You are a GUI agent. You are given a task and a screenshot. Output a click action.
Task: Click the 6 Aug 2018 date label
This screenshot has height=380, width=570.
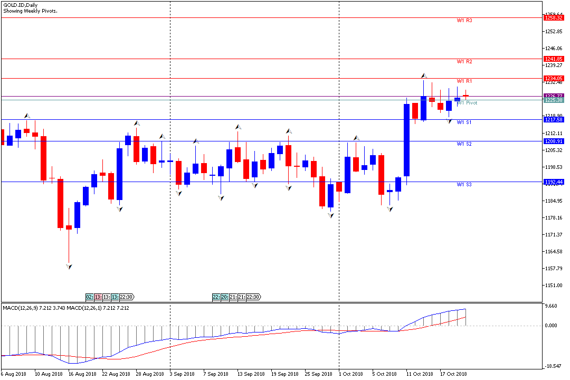[x=14, y=374]
